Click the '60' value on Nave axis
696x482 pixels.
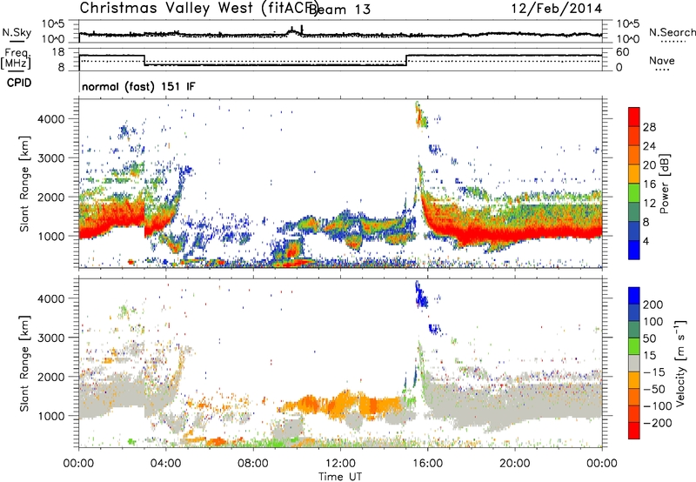point(623,52)
